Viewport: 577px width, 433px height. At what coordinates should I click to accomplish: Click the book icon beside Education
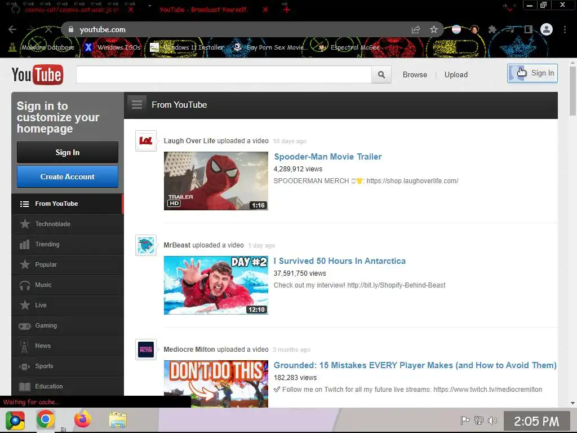tap(25, 387)
